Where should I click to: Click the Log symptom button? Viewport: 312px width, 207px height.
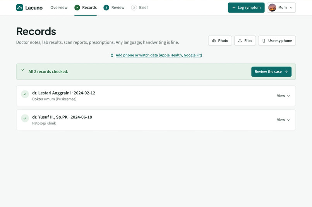(x=246, y=8)
